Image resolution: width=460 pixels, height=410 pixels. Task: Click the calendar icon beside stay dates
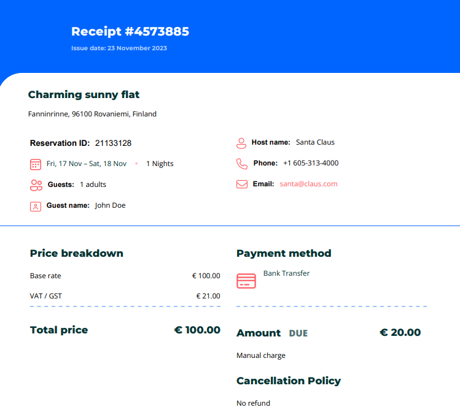pos(36,164)
